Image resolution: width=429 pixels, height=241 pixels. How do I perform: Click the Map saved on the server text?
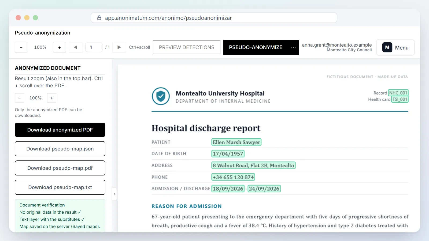point(60,227)
